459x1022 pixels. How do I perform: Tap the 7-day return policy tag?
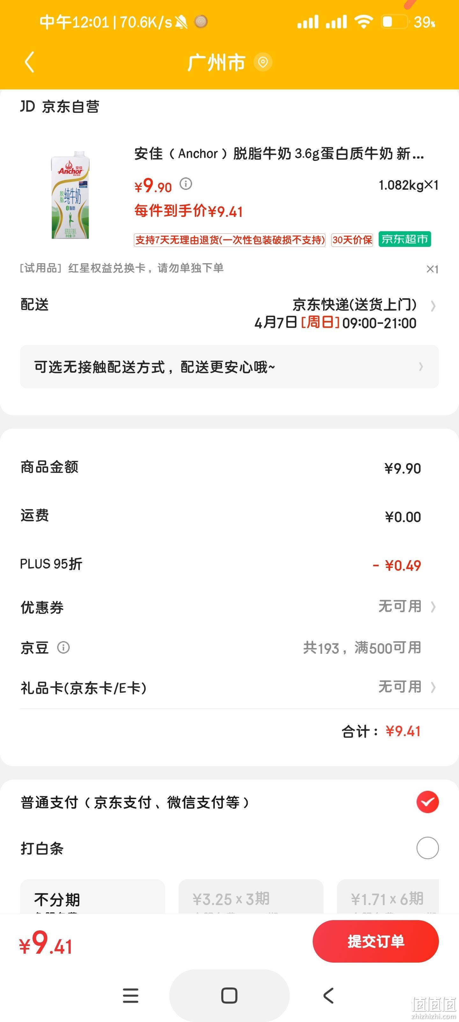click(230, 240)
